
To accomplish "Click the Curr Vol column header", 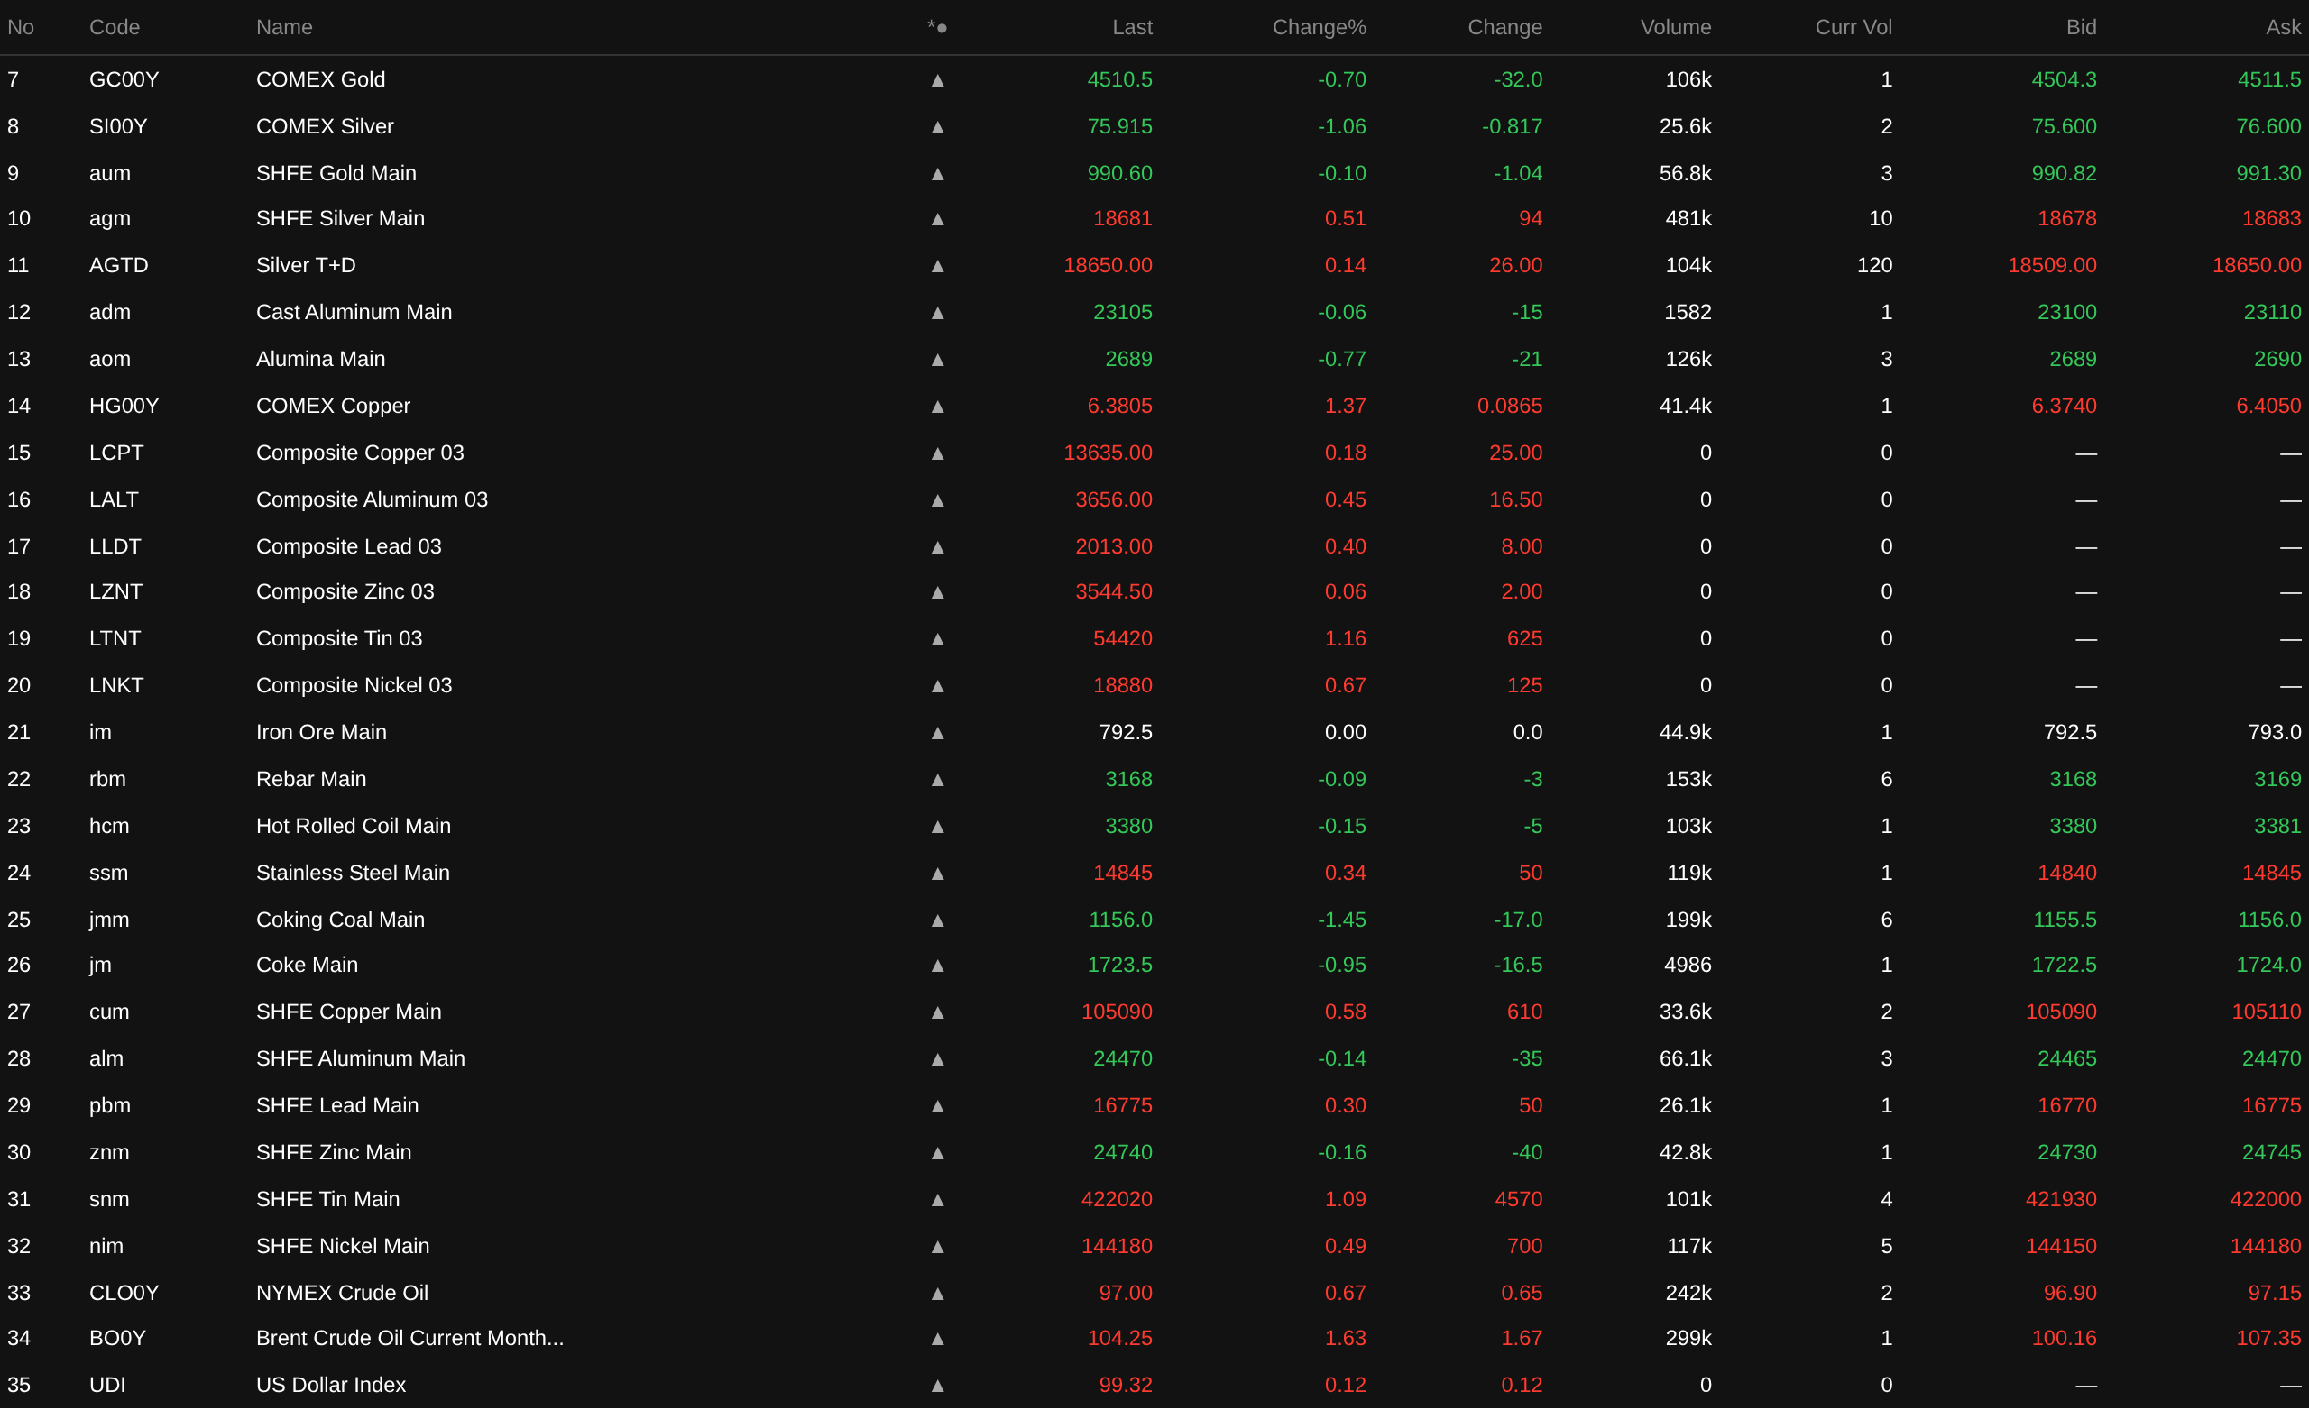I will point(1854,27).
